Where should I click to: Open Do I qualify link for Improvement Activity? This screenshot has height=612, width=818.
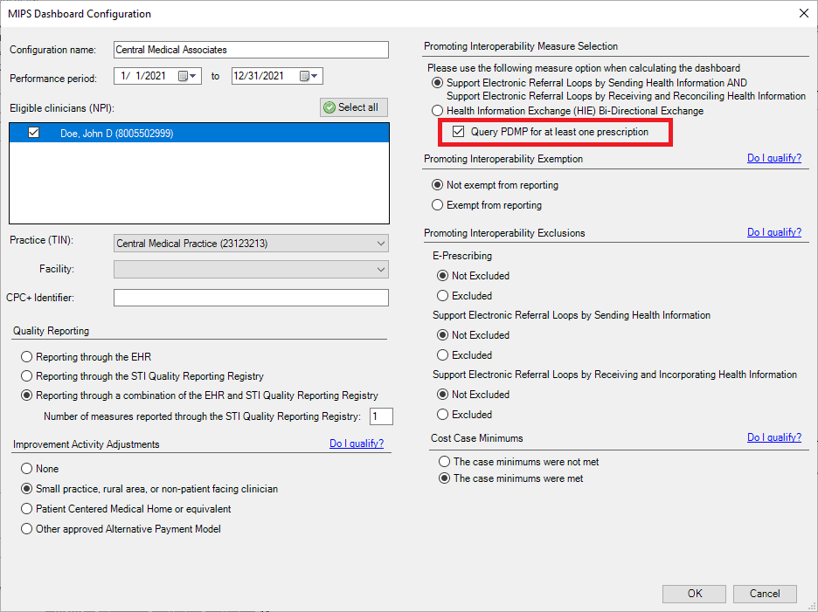(x=357, y=444)
